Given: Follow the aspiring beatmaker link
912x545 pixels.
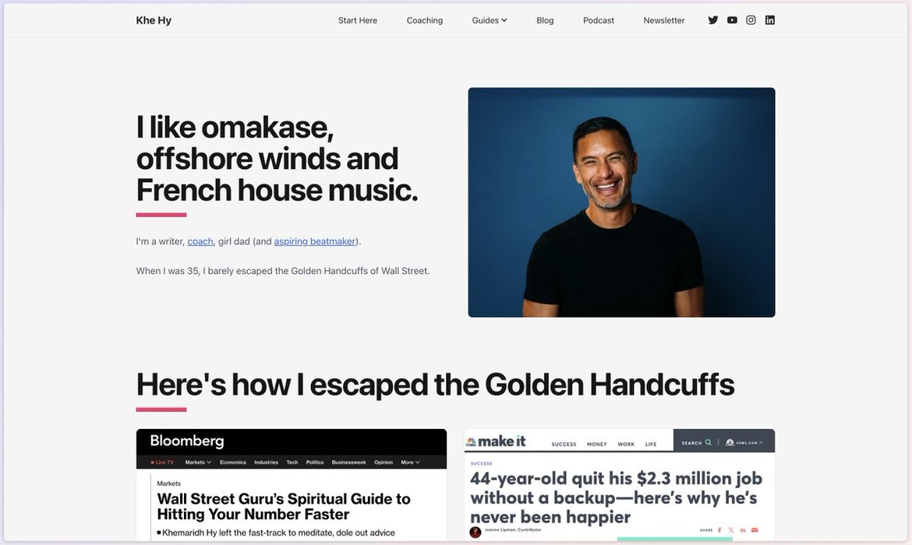Looking at the screenshot, I should [315, 241].
